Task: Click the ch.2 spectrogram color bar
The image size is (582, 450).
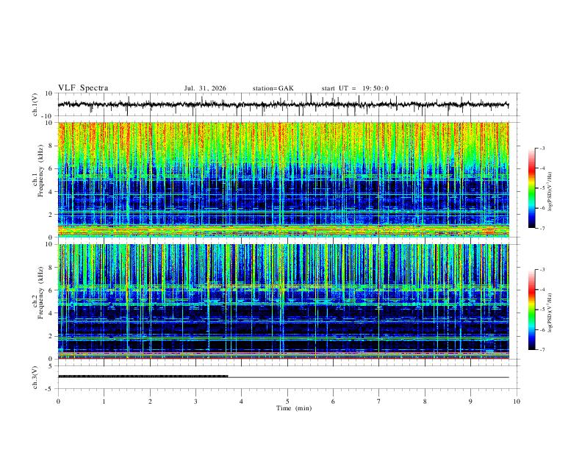Action: point(531,310)
